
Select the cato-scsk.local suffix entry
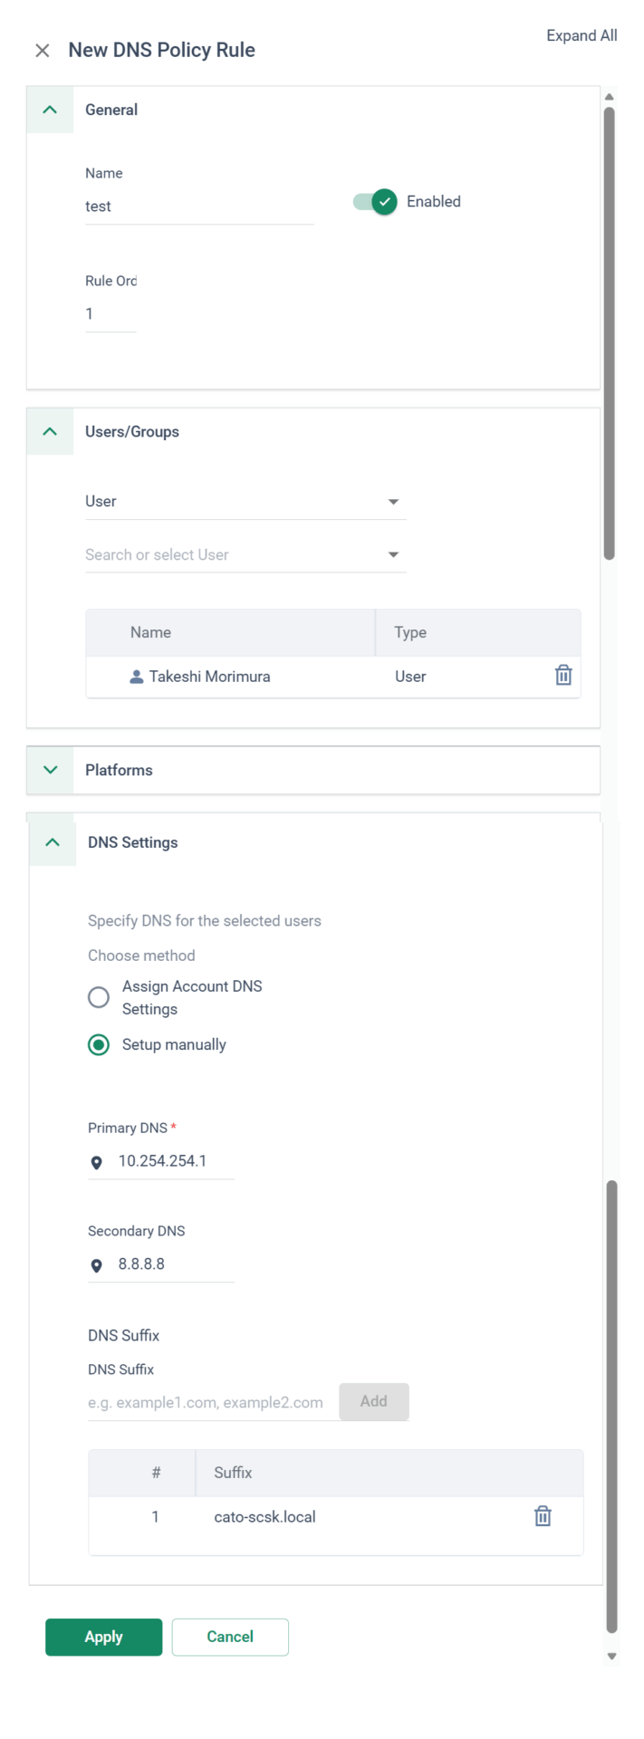pos(264,1517)
